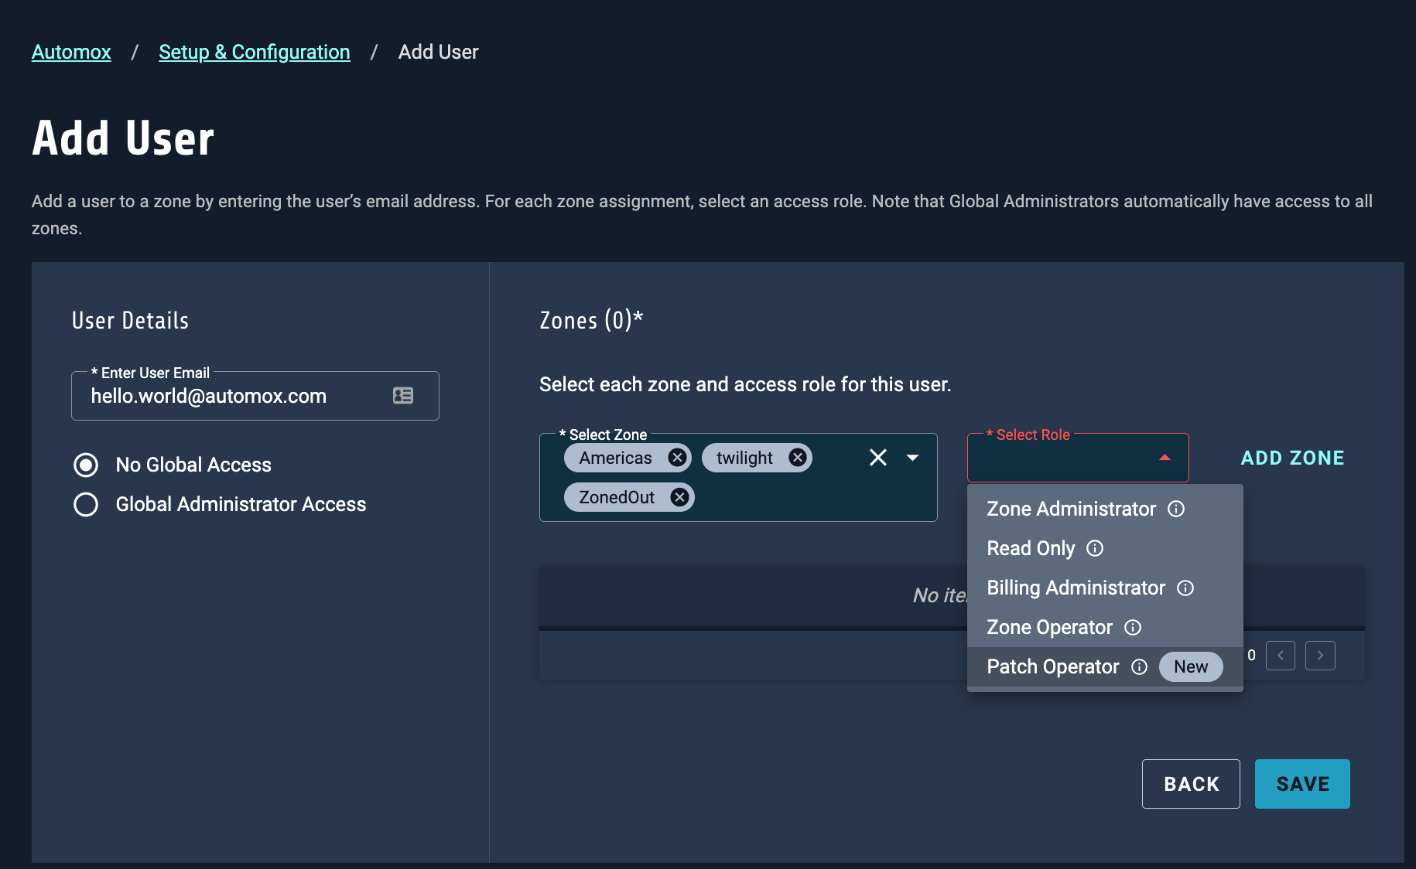This screenshot has height=869, width=1416.
Task: Choose Patch Operator role
Action: pos(1105,666)
